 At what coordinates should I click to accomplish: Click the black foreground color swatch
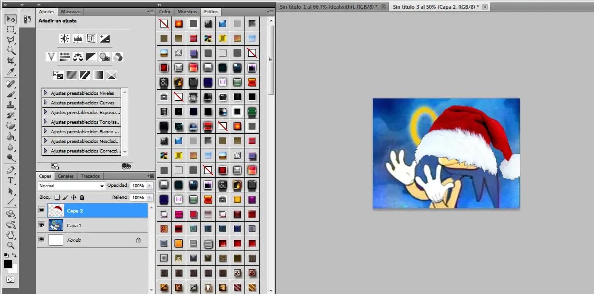8,264
